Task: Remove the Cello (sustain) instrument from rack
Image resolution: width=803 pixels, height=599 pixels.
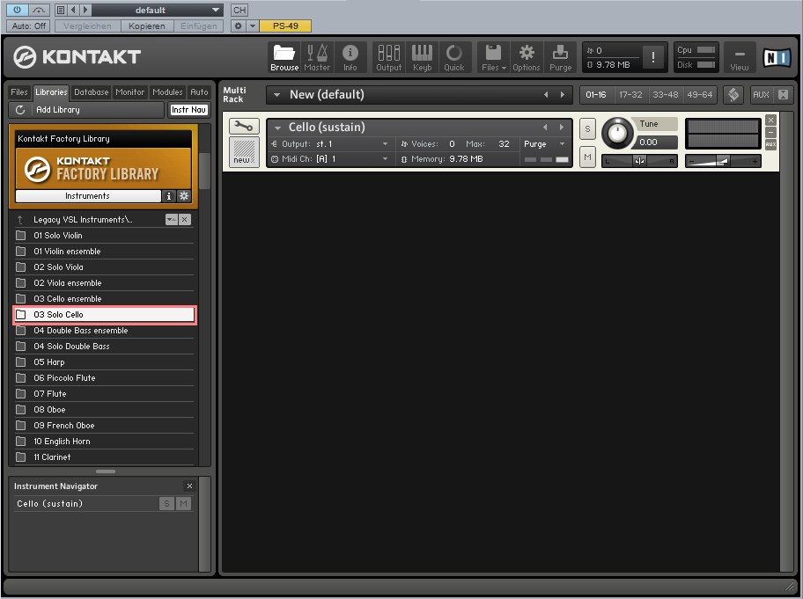Action: (x=770, y=120)
